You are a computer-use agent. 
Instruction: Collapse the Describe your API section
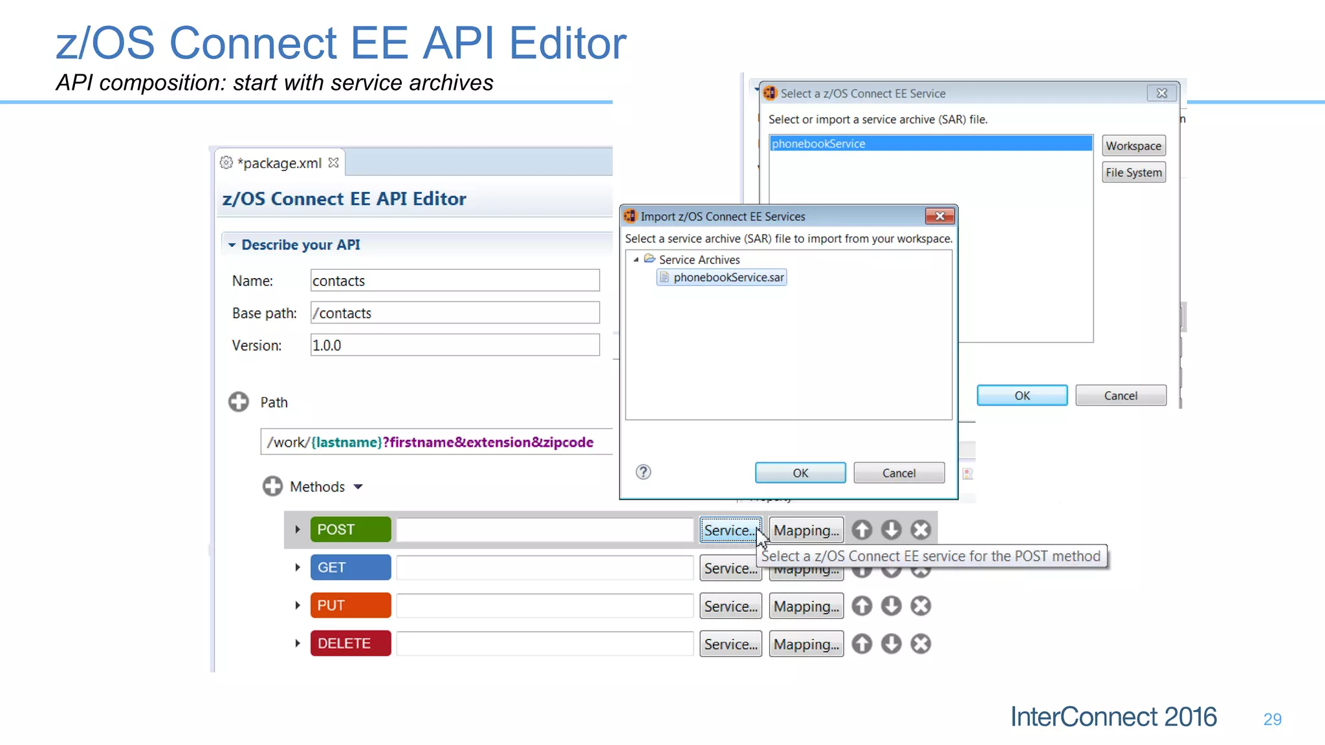pos(232,245)
